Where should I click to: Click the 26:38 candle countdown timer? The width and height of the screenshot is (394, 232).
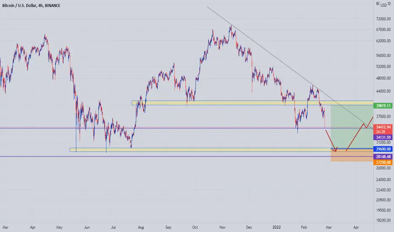pyautogui.click(x=380, y=132)
